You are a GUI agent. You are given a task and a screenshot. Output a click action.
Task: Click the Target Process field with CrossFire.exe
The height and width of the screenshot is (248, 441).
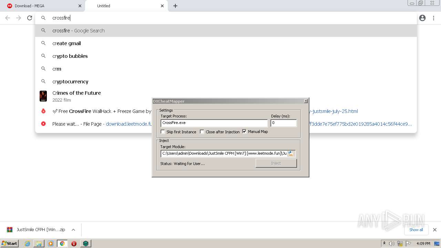(214, 123)
